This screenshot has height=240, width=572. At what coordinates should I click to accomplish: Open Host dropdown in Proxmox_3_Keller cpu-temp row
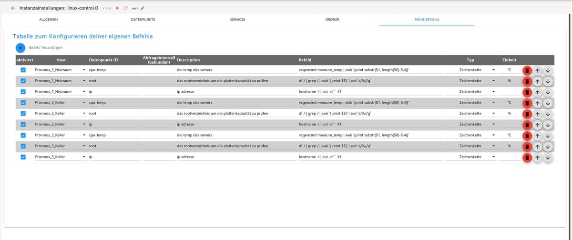click(61, 135)
